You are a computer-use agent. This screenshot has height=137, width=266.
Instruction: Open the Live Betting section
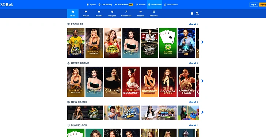click(105, 5)
